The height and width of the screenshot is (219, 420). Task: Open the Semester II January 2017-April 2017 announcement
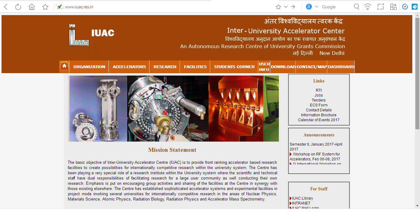pos(316,147)
